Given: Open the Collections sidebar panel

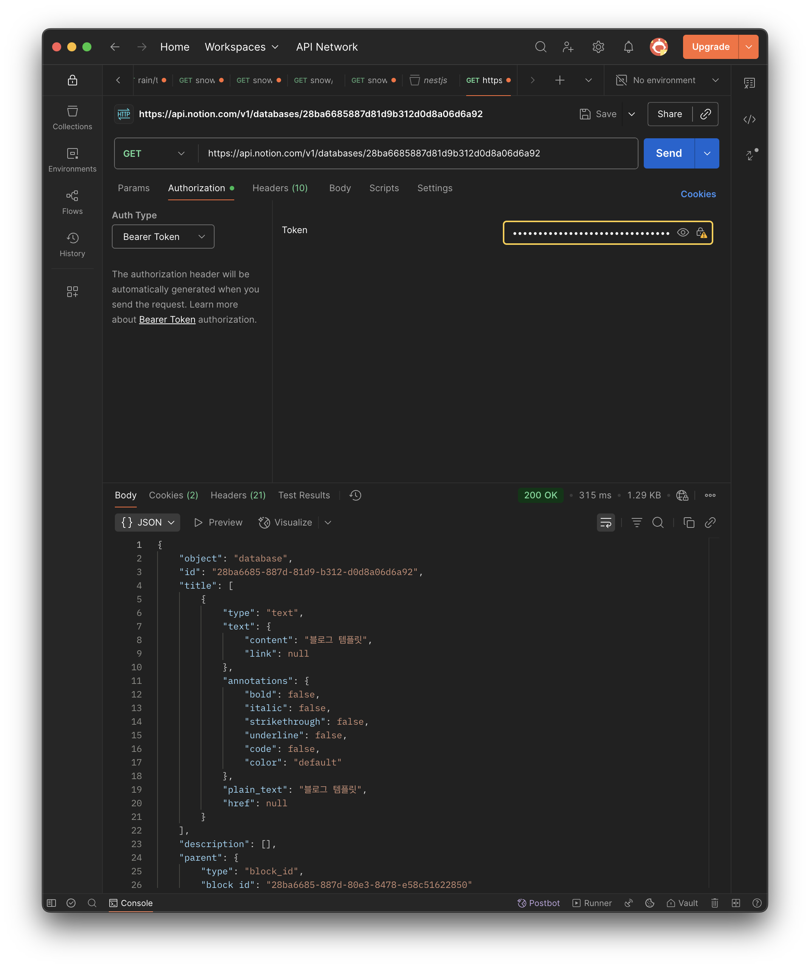Looking at the screenshot, I should (73, 118).
